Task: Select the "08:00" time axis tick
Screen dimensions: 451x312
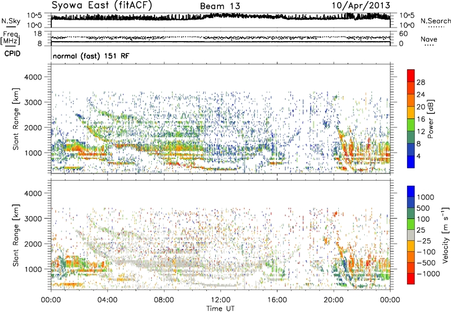Action: point(164,300)
